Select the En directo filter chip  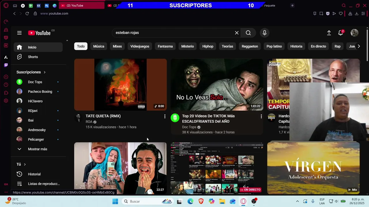(x=318, y=46)
